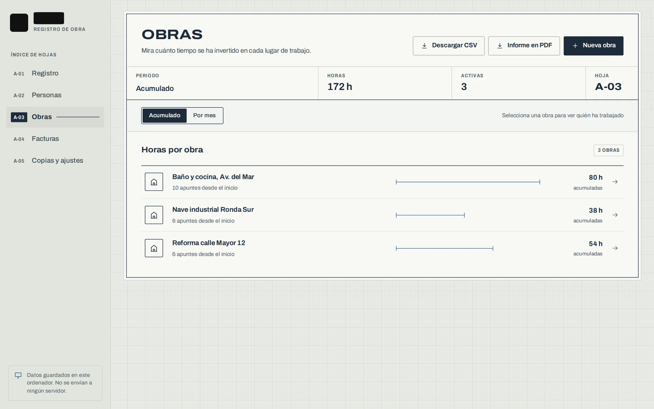The height and width of the screenshot is (409, 654).
Task: Download the CSV export
Action: point(449,46)
